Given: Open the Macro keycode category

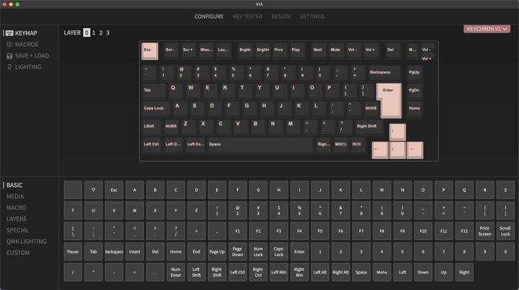Looking at the screenshot, I should point(16,208).
